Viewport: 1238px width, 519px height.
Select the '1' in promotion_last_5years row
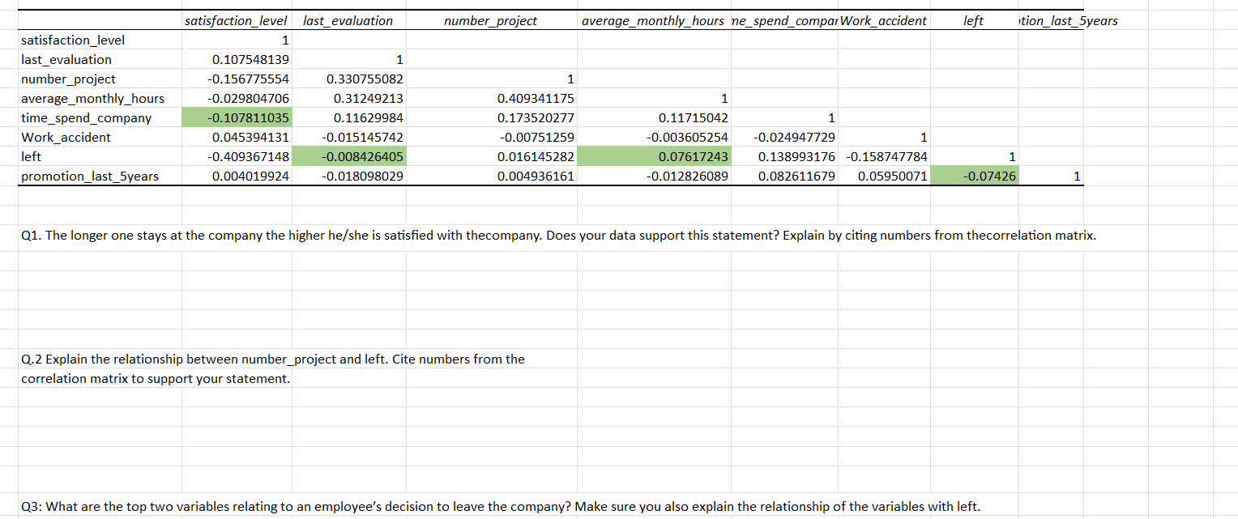(1051, 176)
